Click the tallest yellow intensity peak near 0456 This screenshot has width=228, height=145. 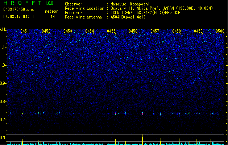pyautogui.click(x=142, y=140)
